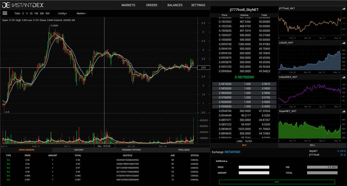Switch to HISTORY tab

click(79, 150)
